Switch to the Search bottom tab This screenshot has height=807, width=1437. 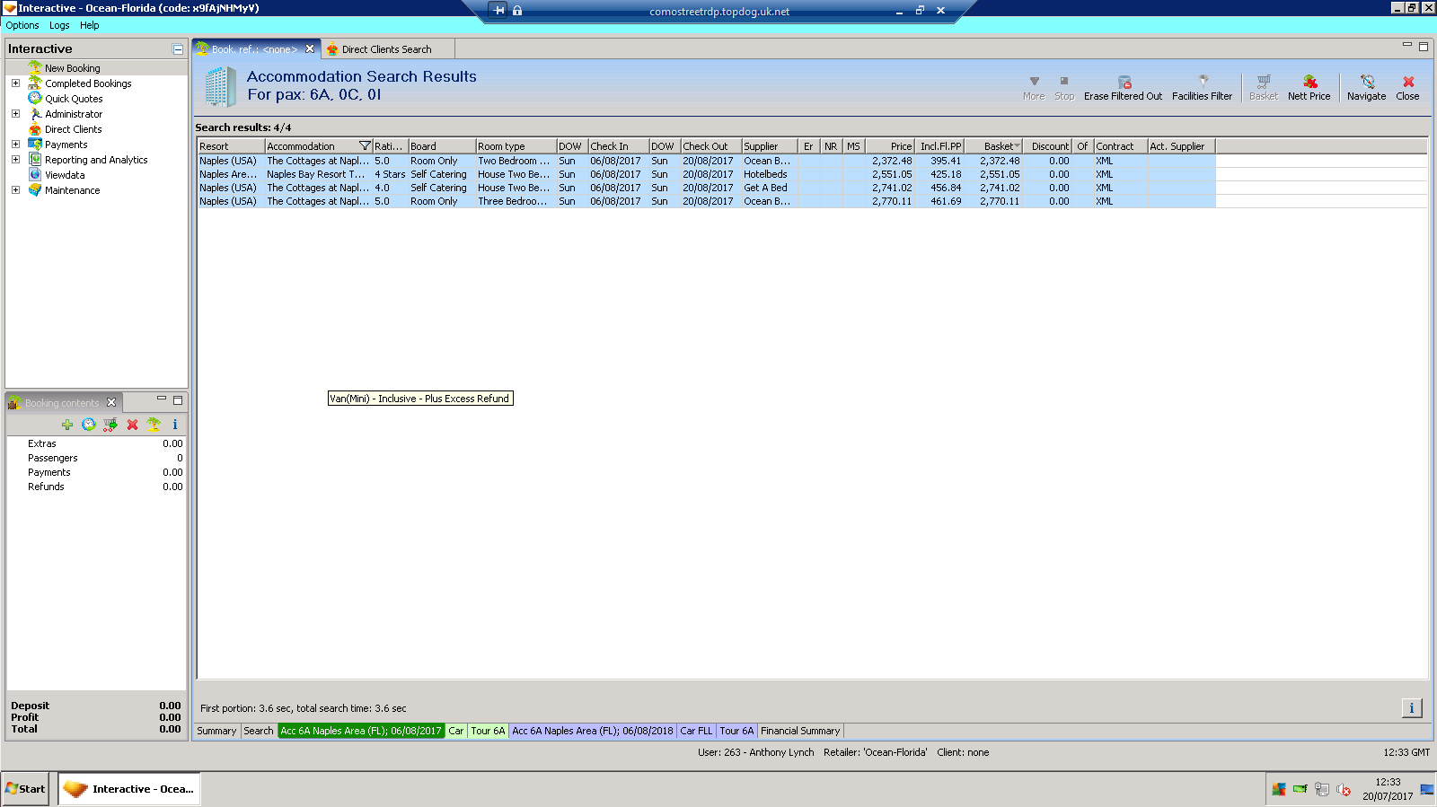coord(259,731)
